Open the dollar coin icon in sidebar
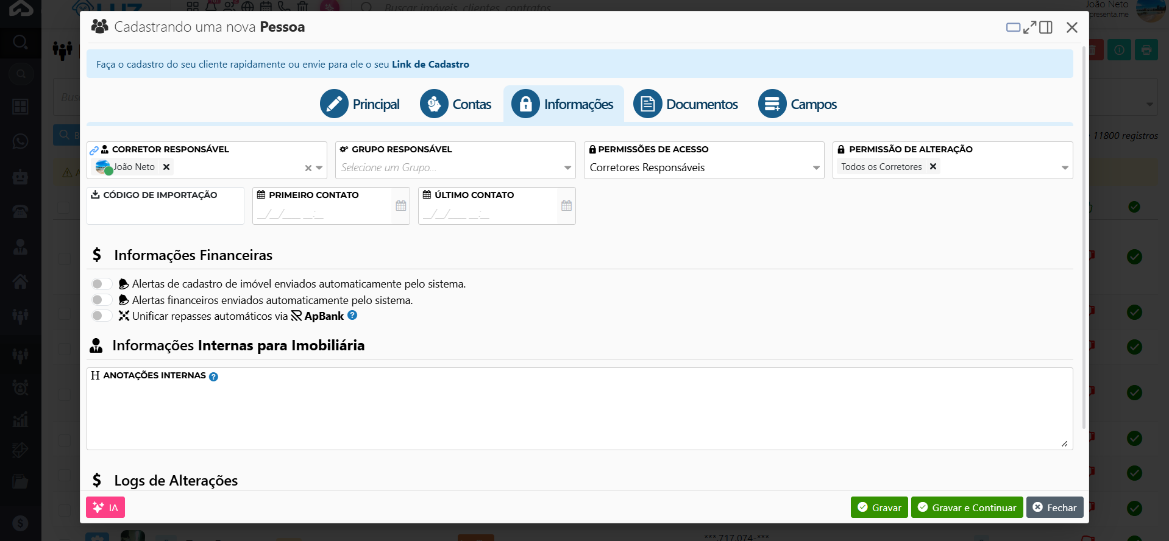This screenshot has width=1169, height=541. (20, 523)
